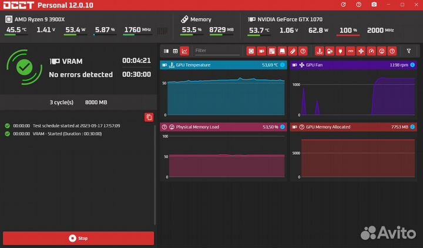Click the GPU temperature value 53.7 °C
The width and height of the screenshot is (423, 248).
coord(259,30)
